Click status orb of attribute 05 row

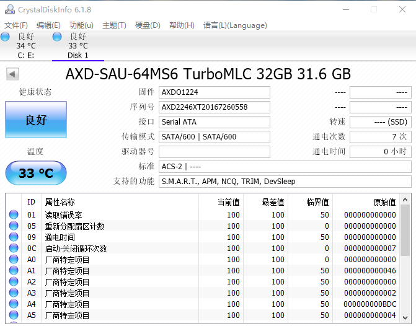14,226
